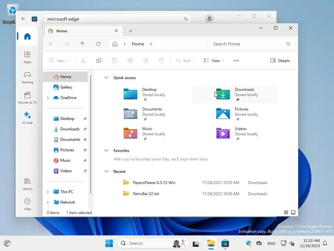Open the New dropdown menu
The height and width of the screenshot is (251, 334).
pyautogui.click(x=59, y=60)
